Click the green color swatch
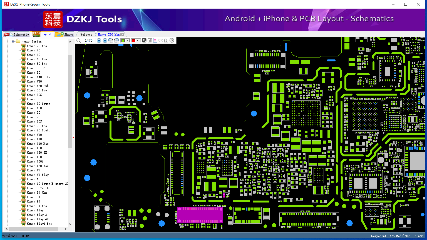The width and height of the screenshot is (427, 240). click(123, 41)
